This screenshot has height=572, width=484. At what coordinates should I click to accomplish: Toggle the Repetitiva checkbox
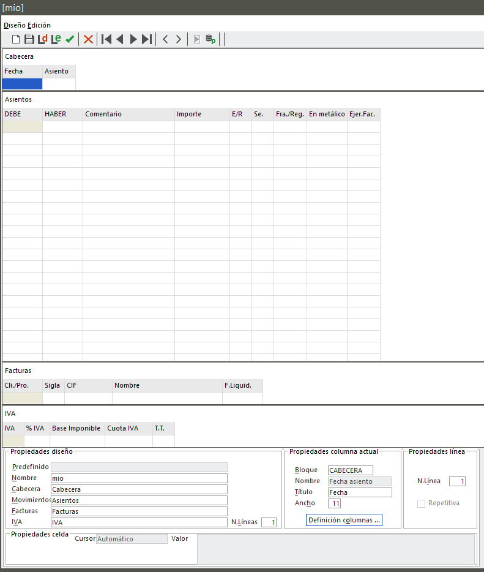coord(422,503)
